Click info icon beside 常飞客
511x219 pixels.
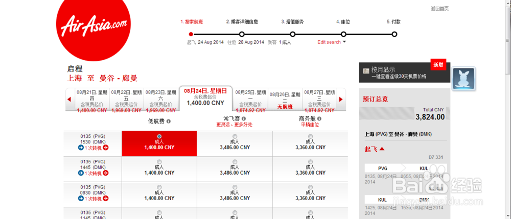[x=243, y=119]
